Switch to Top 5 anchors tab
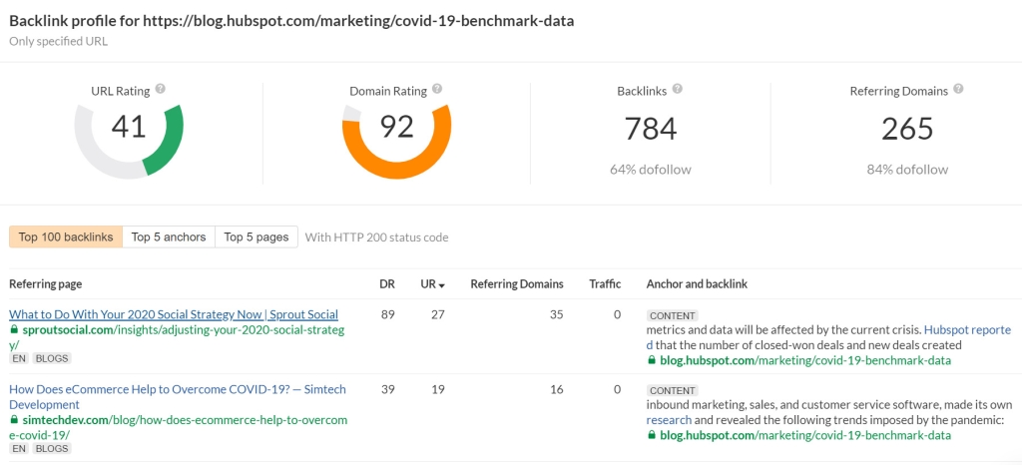Viewport: 1022px width, 465px height. pyautogui.click(x=169, y=237)
